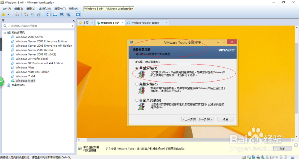
Task: Select Windows 7 x64 in library
Action: click(25, 76)
